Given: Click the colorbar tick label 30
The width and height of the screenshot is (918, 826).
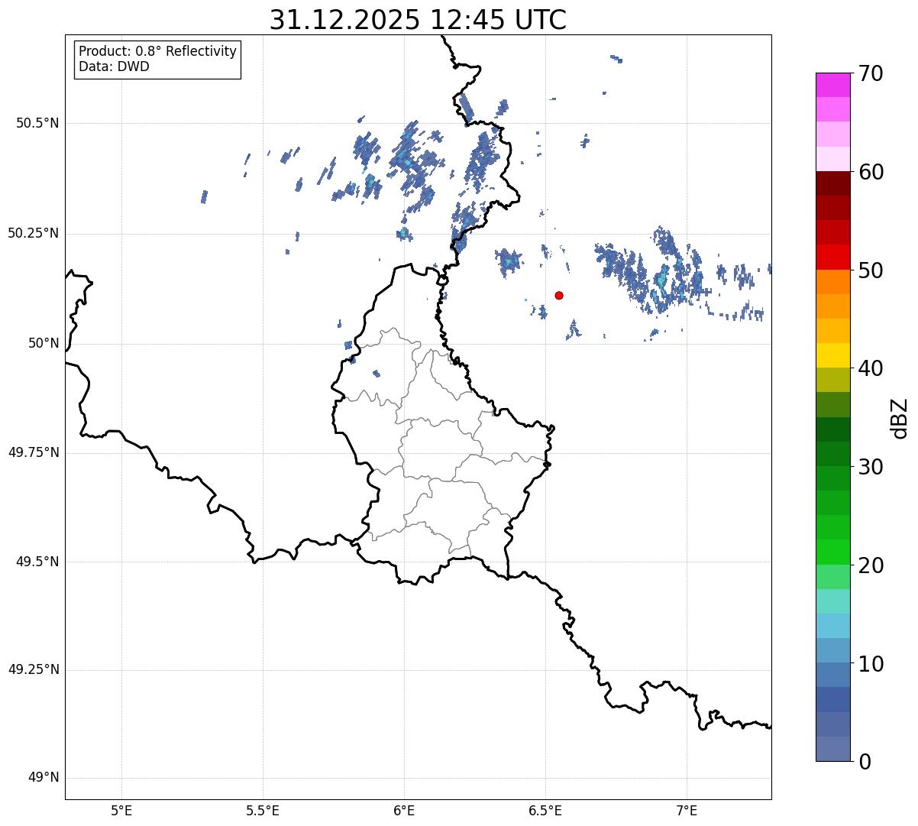Looking at the screenshot, I should (871, 467).
